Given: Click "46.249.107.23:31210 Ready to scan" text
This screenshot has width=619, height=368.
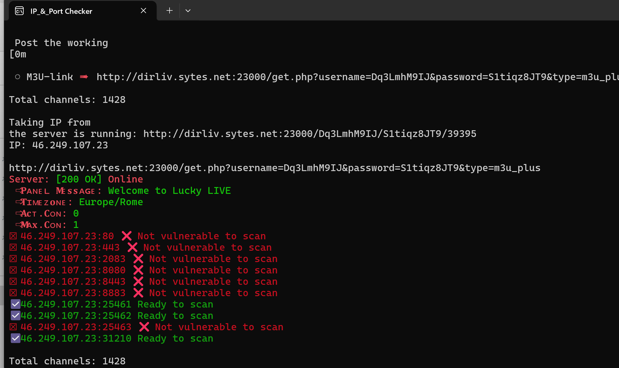Looking at the screenshot, I should coord(117,339).
